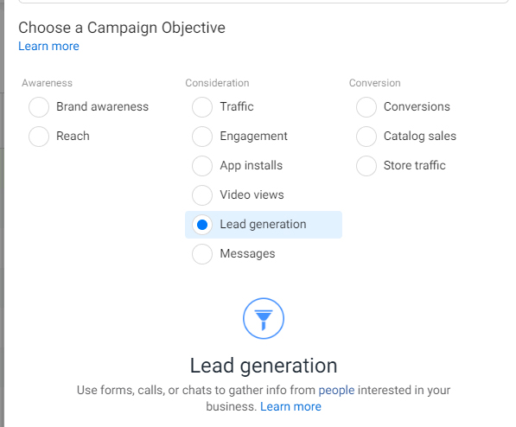Select the Video views option

pos(202,194)
